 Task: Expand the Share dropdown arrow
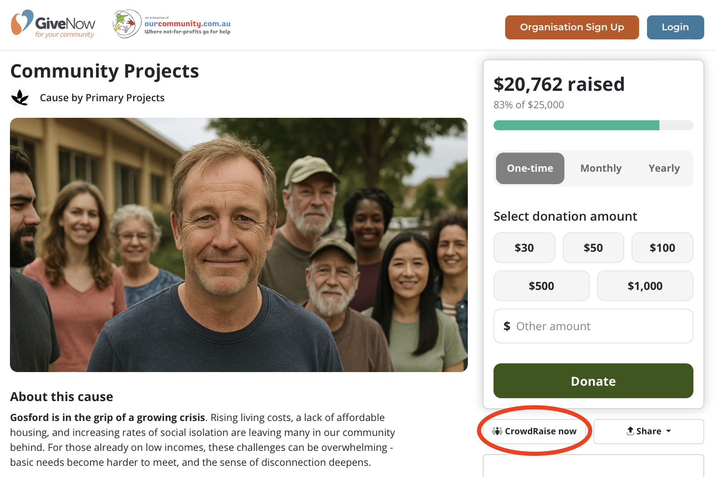pyautogui.click(x=669, y=431)
